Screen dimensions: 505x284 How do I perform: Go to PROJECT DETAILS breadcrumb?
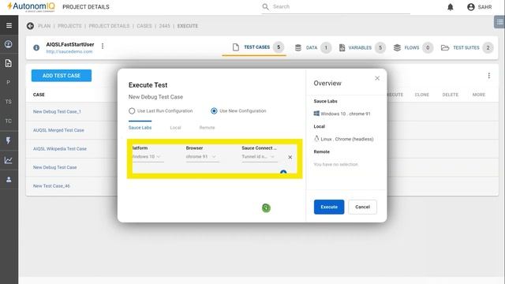click(x=109, y=26)
